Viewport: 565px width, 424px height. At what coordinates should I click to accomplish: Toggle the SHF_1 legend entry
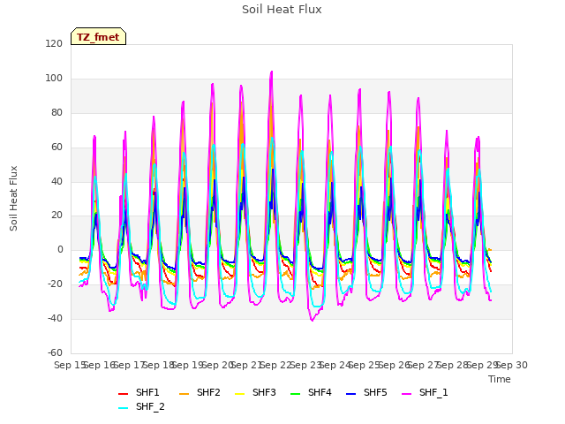(425, 392)
